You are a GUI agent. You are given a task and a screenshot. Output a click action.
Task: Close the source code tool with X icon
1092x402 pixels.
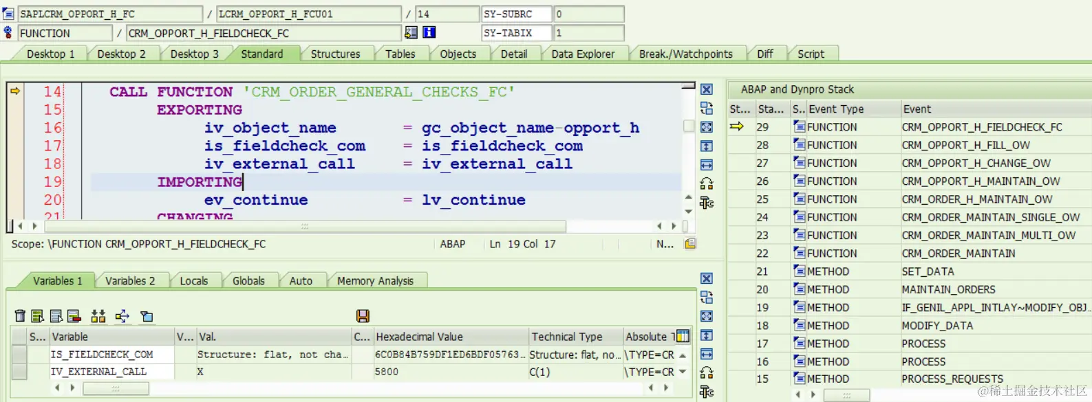707,89
